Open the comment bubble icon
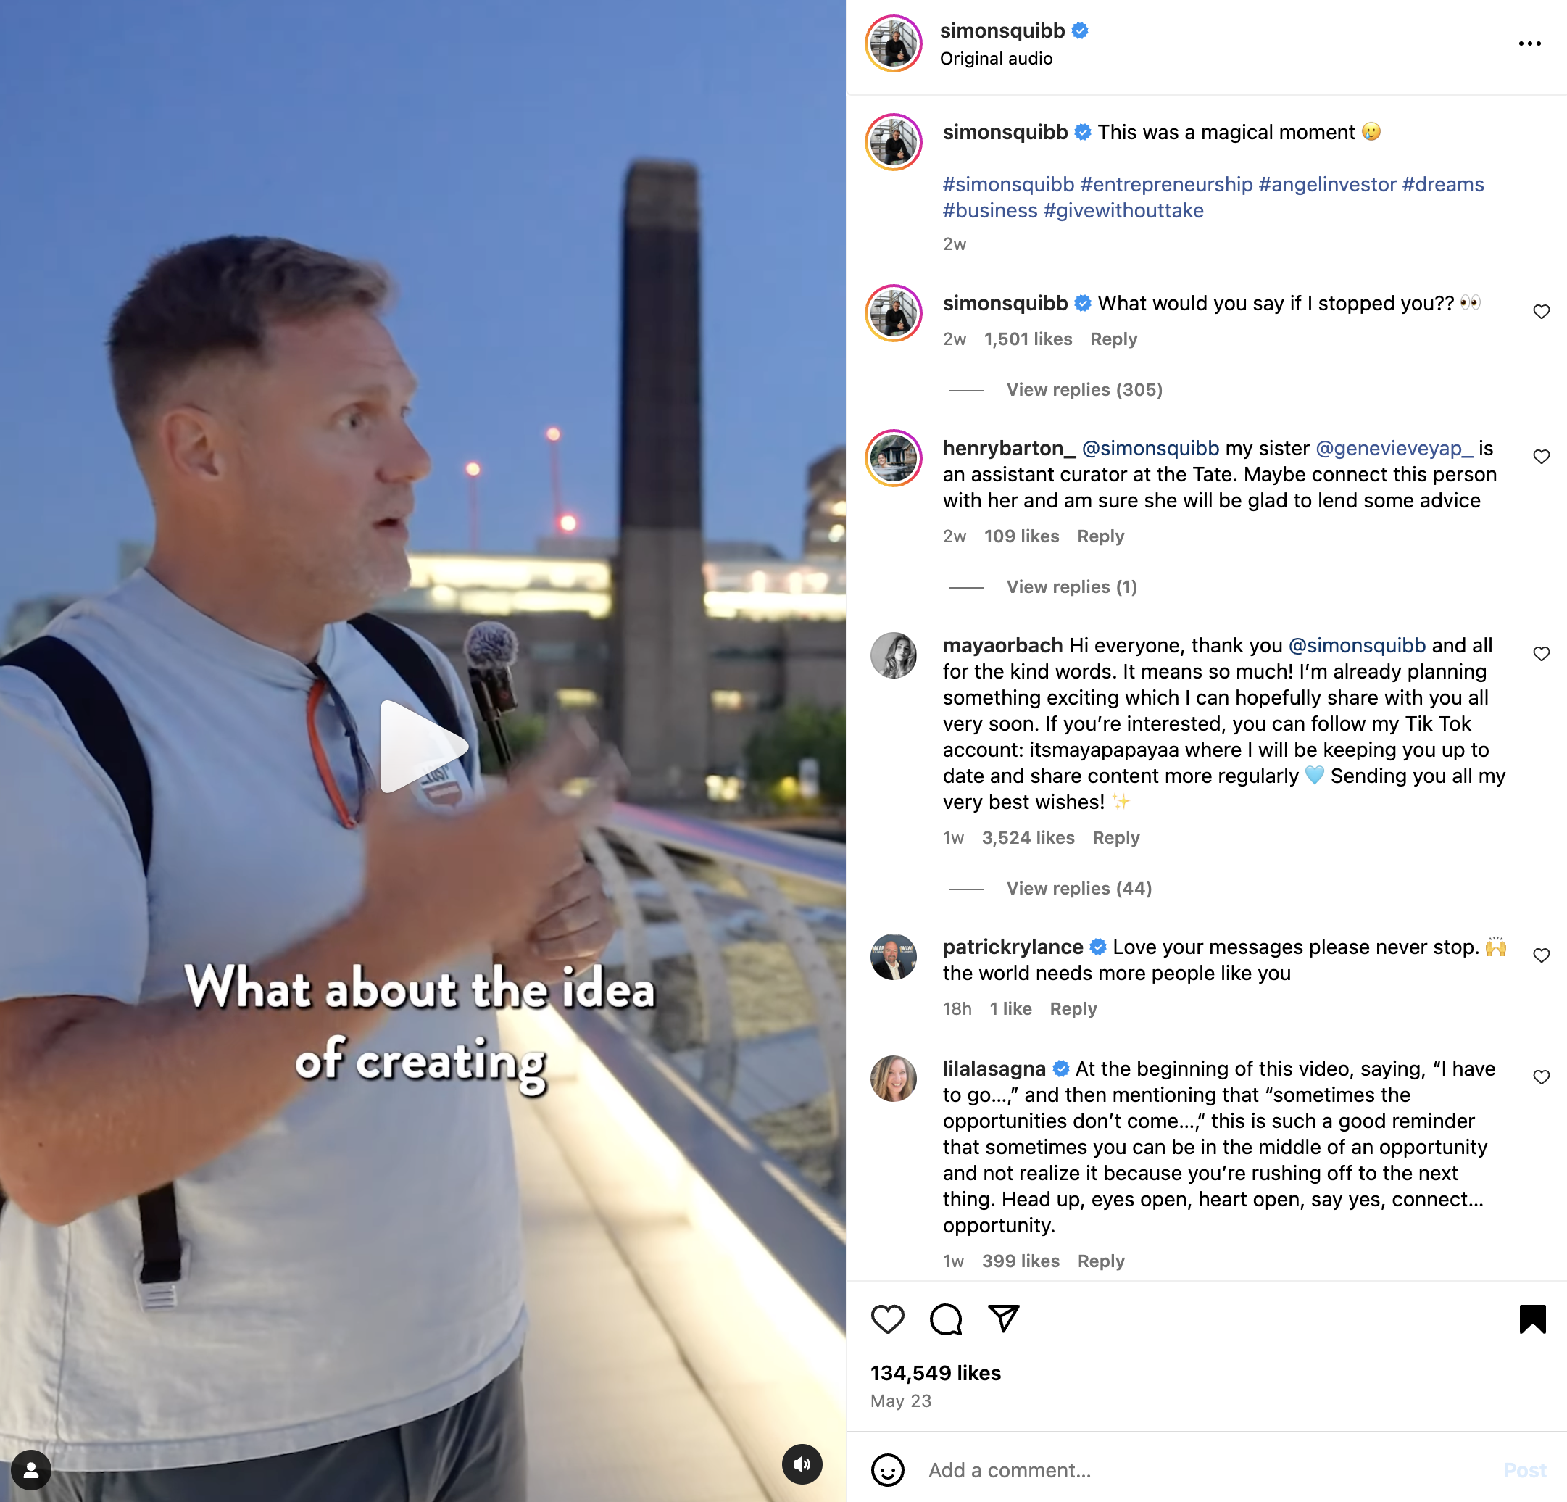Image resolution: width=1567 pixels, height=1502 pixels. 945,1319
